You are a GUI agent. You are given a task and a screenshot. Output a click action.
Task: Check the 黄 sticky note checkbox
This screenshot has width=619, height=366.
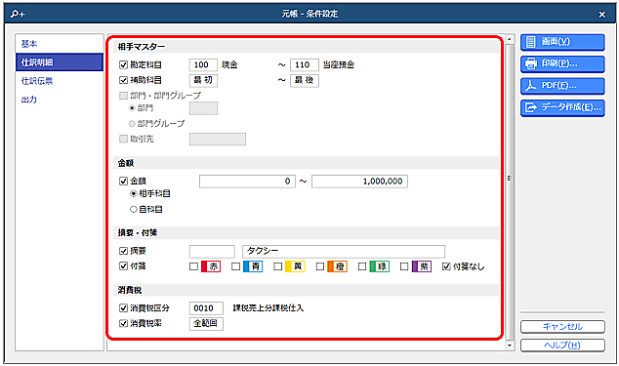point(278,266)
